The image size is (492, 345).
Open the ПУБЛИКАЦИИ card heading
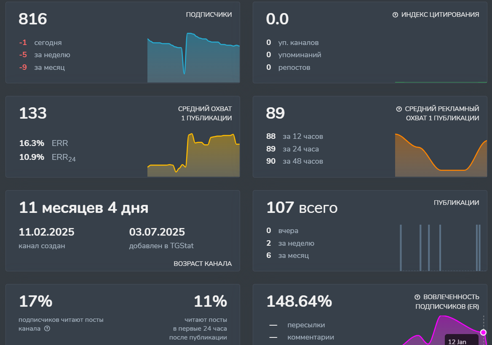[x=456, y=203]
